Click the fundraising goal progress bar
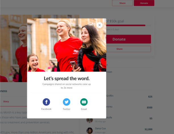Screen dimensions: 174x134 [x=129, y=25]
